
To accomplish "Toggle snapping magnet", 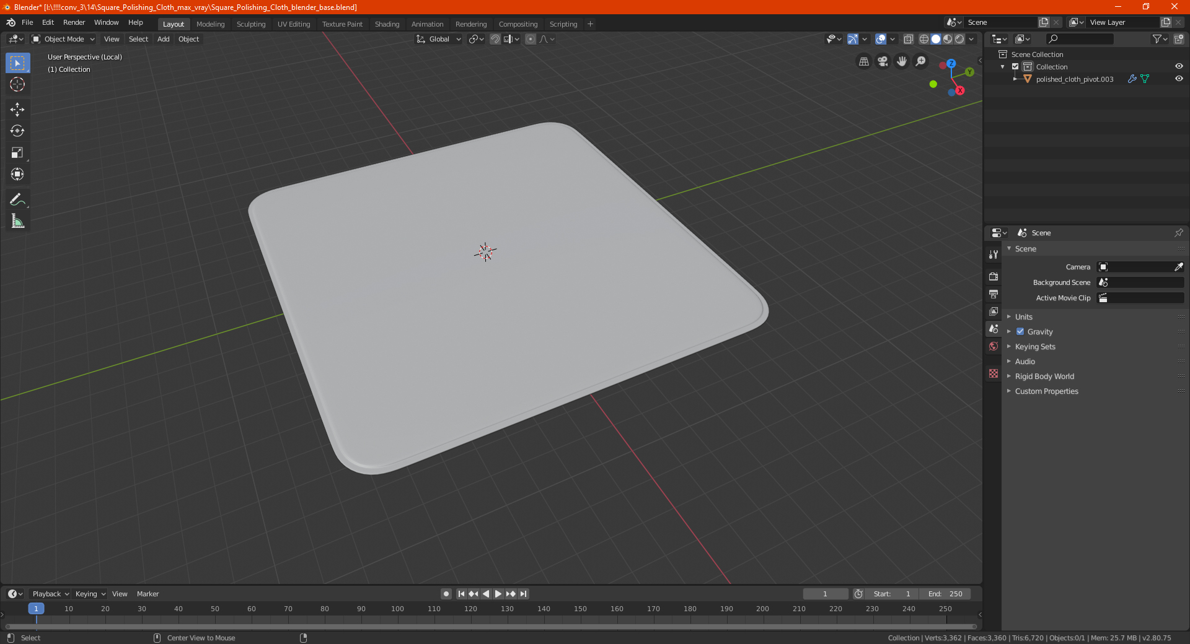I will [x=495, y=39].
